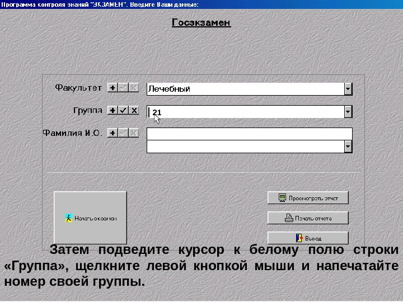Click the X icon beside Фамилия И.О.
The image size is (403, 302).
(x=134, y=133)
